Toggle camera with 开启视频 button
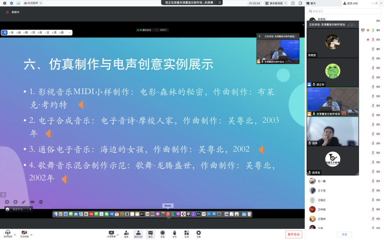Screen dimensions: 384x240 [24, 234]
